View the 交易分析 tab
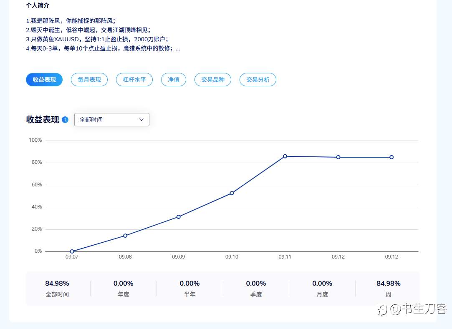The image size is (452, 329). click(258, 80)
